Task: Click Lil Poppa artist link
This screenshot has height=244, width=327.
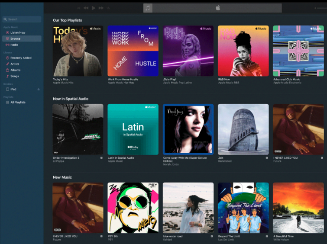Action: (x=58, y=161)
